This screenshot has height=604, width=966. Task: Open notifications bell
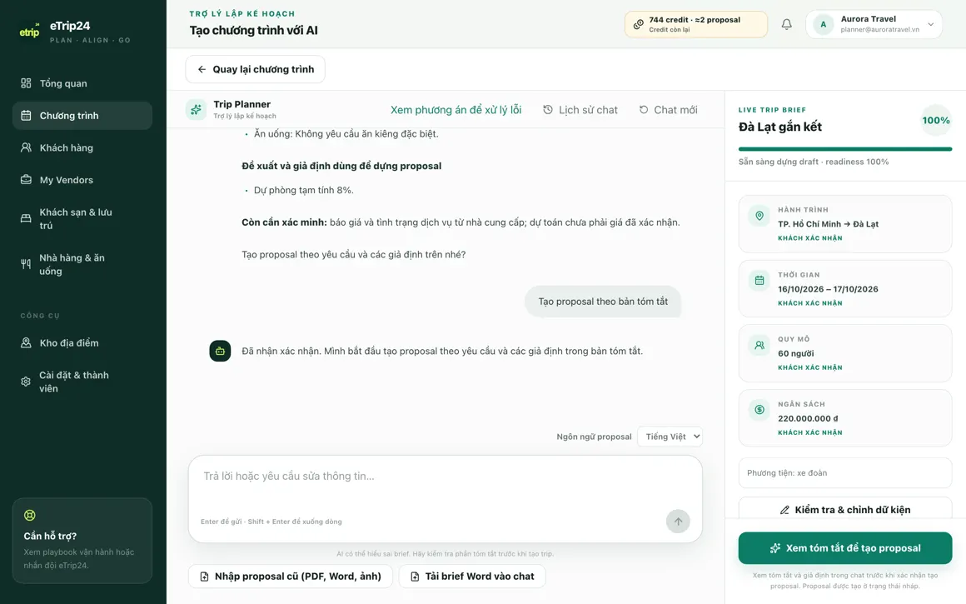(787, 24)
